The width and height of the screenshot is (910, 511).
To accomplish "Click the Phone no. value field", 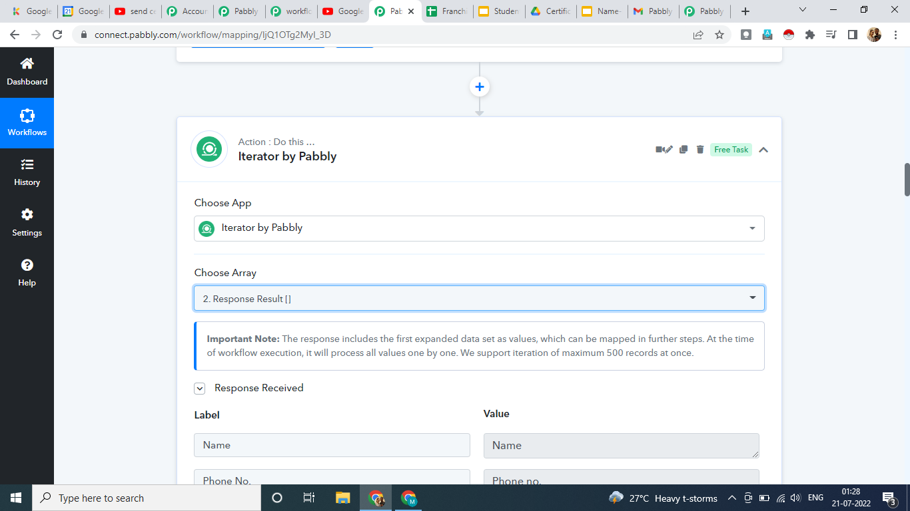I will pos(622,477).
